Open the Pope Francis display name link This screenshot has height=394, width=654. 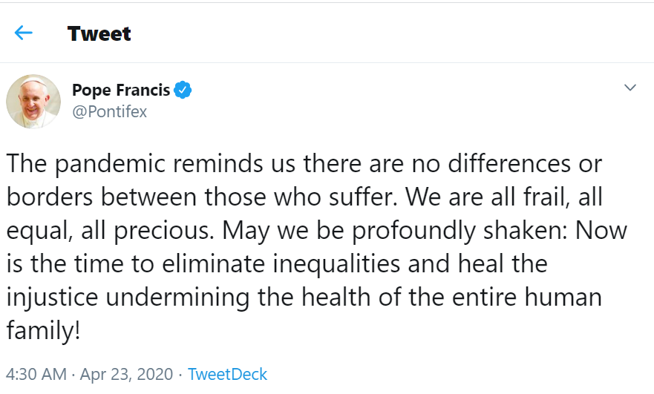pyautogui.click(x=120, y=91)
